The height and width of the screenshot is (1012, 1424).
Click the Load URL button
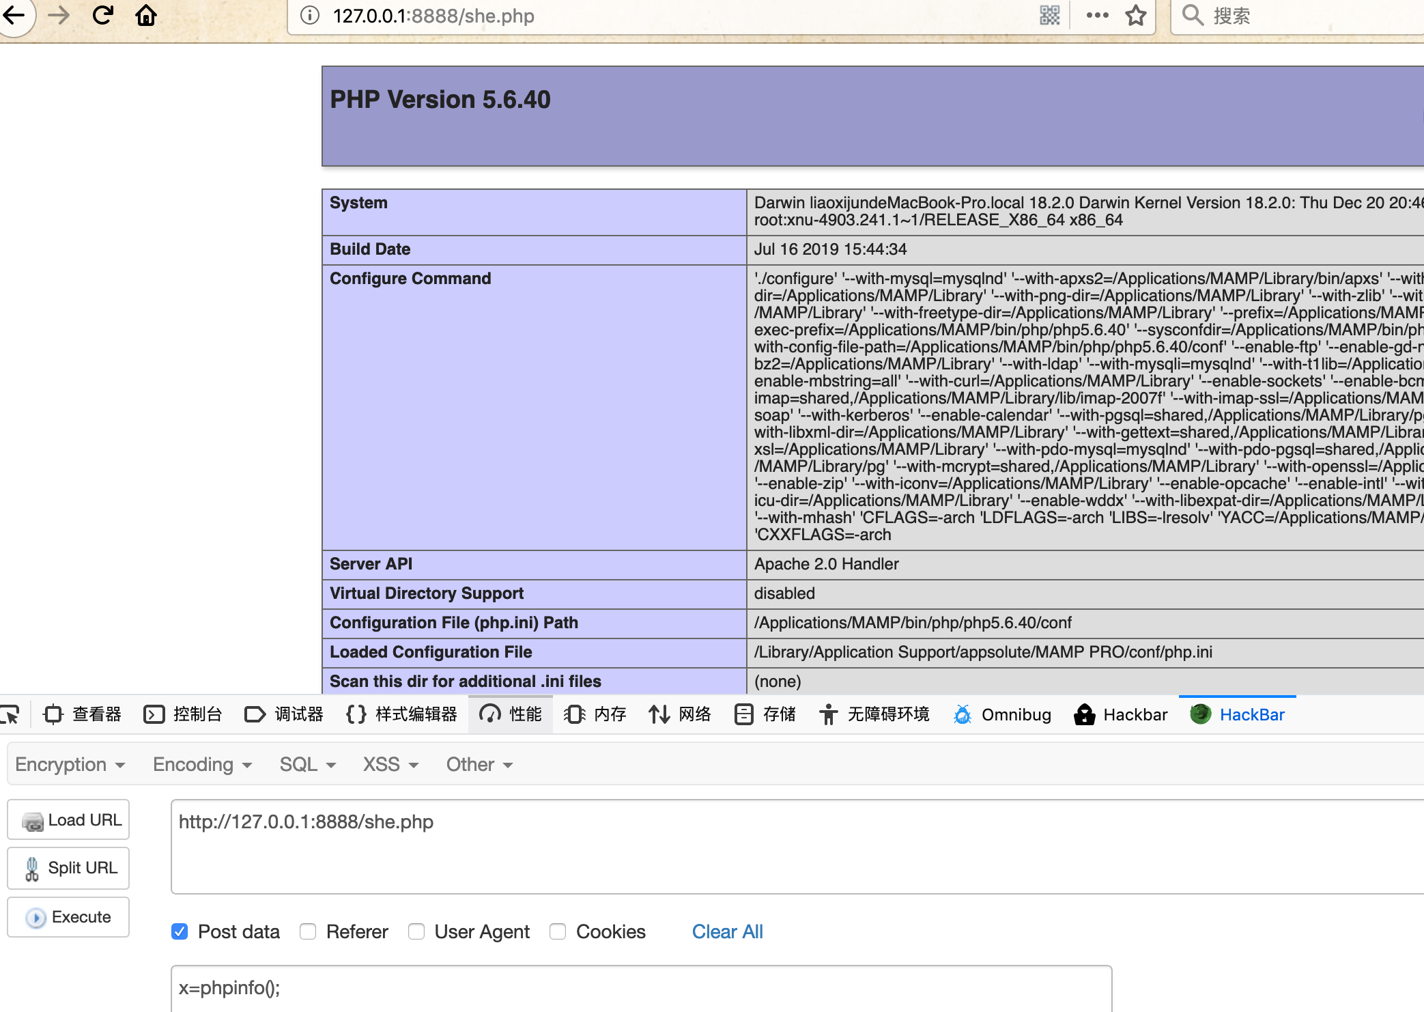(x=68, y=820)
